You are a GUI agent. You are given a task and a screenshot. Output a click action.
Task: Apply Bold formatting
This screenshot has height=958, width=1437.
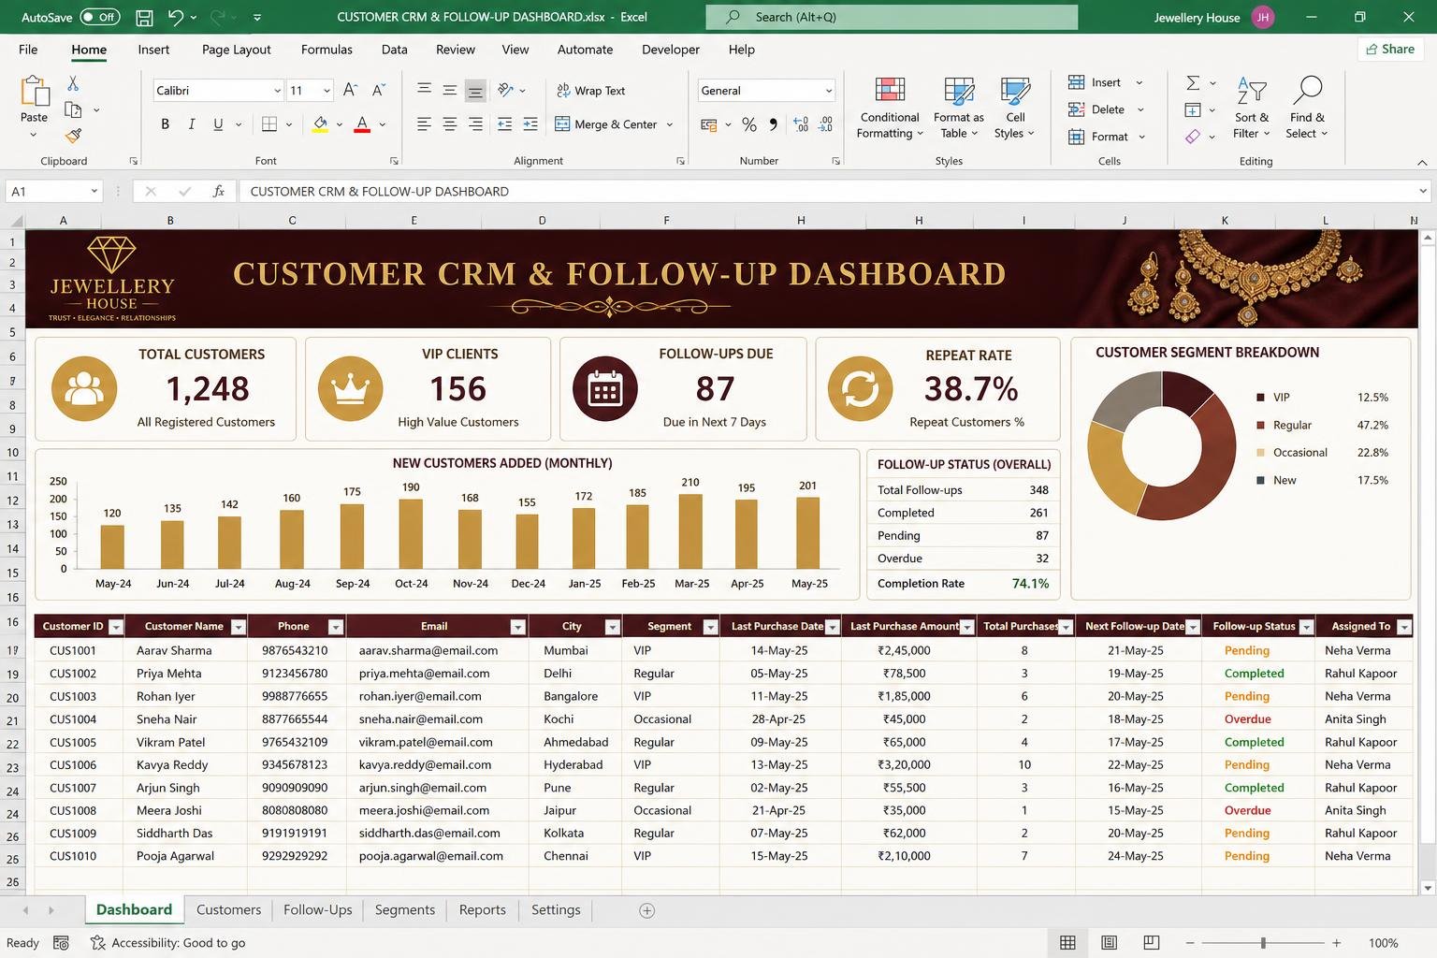[x=166, y=124]
